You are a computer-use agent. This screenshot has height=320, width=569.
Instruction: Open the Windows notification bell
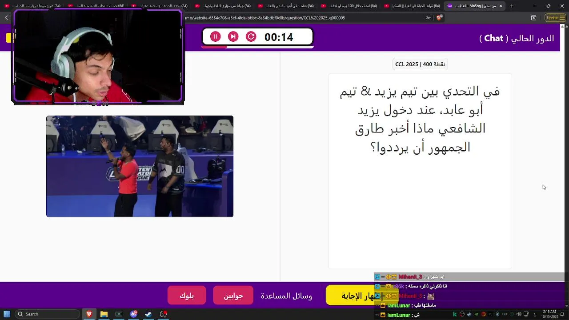[x=562, y=314]
